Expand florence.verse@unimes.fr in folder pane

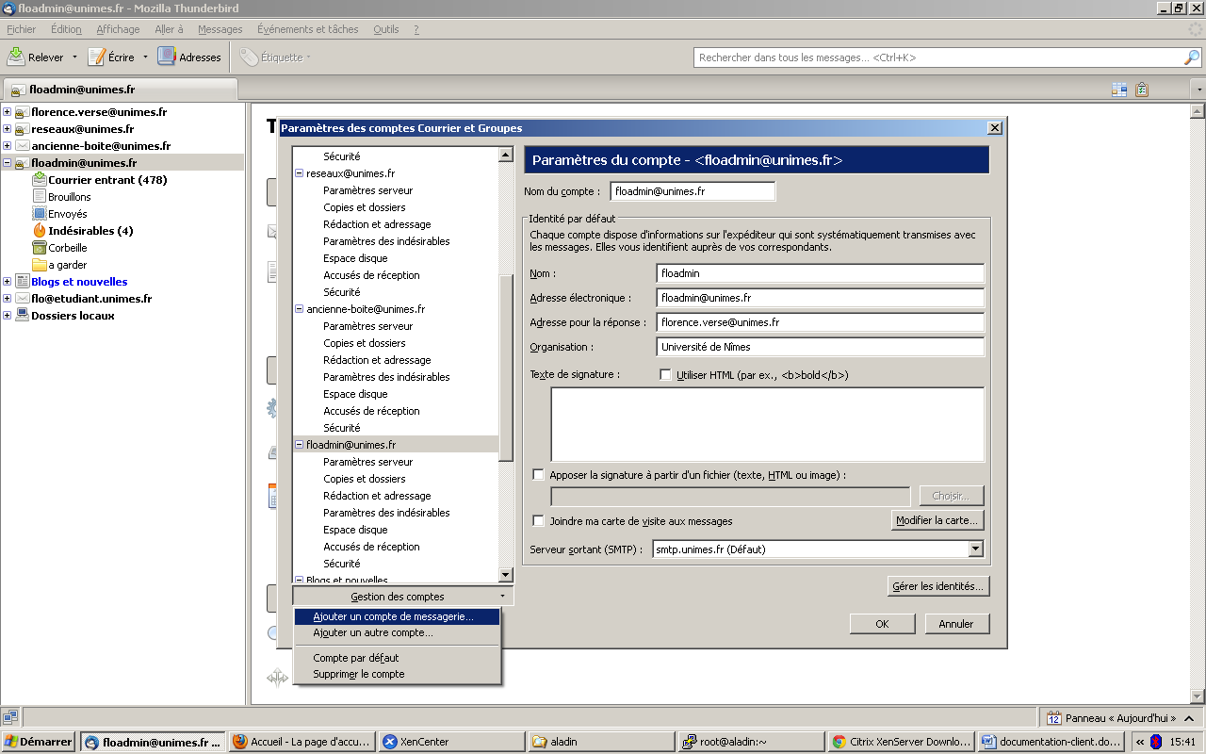[x=8, y=112]
